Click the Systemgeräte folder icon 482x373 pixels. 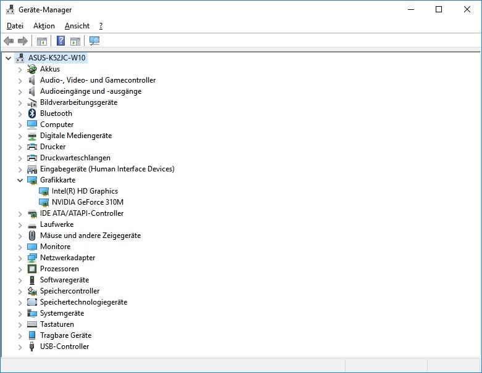[x=32, y=313]
